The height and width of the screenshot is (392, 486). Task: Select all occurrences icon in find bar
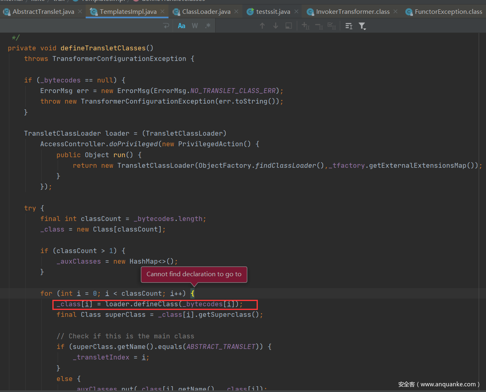click(x=332, y=26)
